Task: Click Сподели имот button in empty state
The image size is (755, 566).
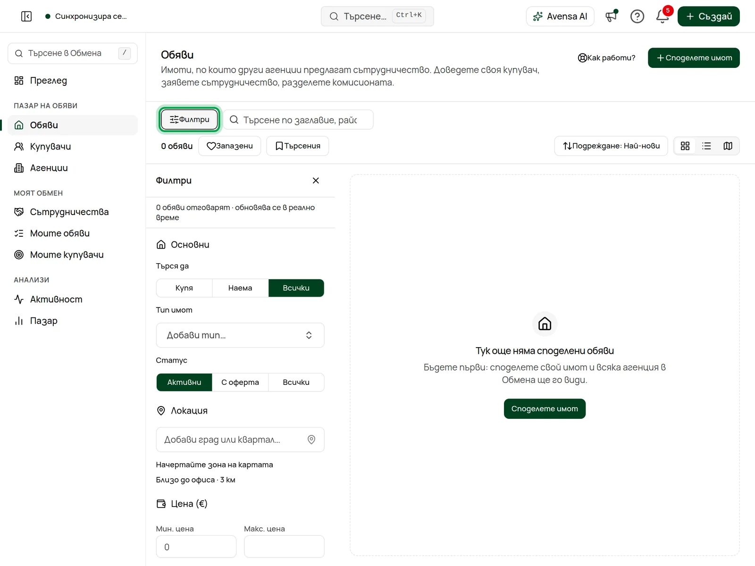Action: 545,409
